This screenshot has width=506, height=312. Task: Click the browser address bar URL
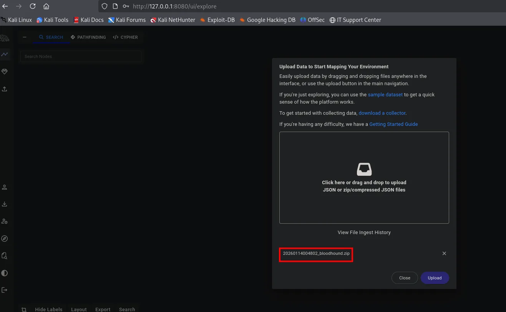pos(175,7)
